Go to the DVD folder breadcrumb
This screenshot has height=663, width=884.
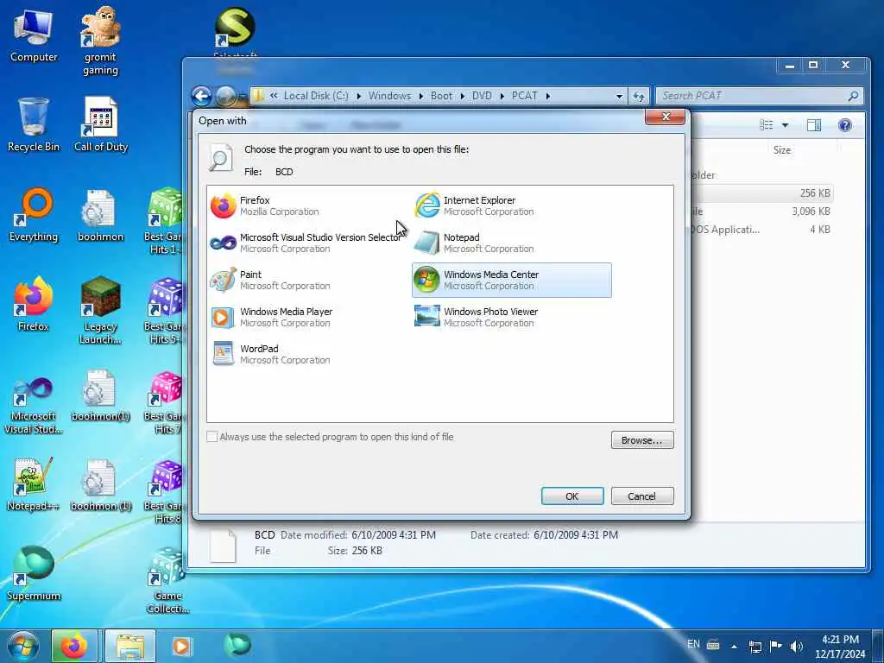click(482, 96)
